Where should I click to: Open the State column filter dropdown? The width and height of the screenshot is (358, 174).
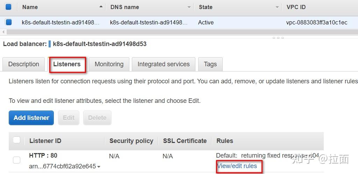(x=277, y=7)
